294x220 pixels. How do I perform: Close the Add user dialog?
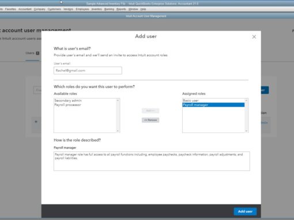[254, 37]
